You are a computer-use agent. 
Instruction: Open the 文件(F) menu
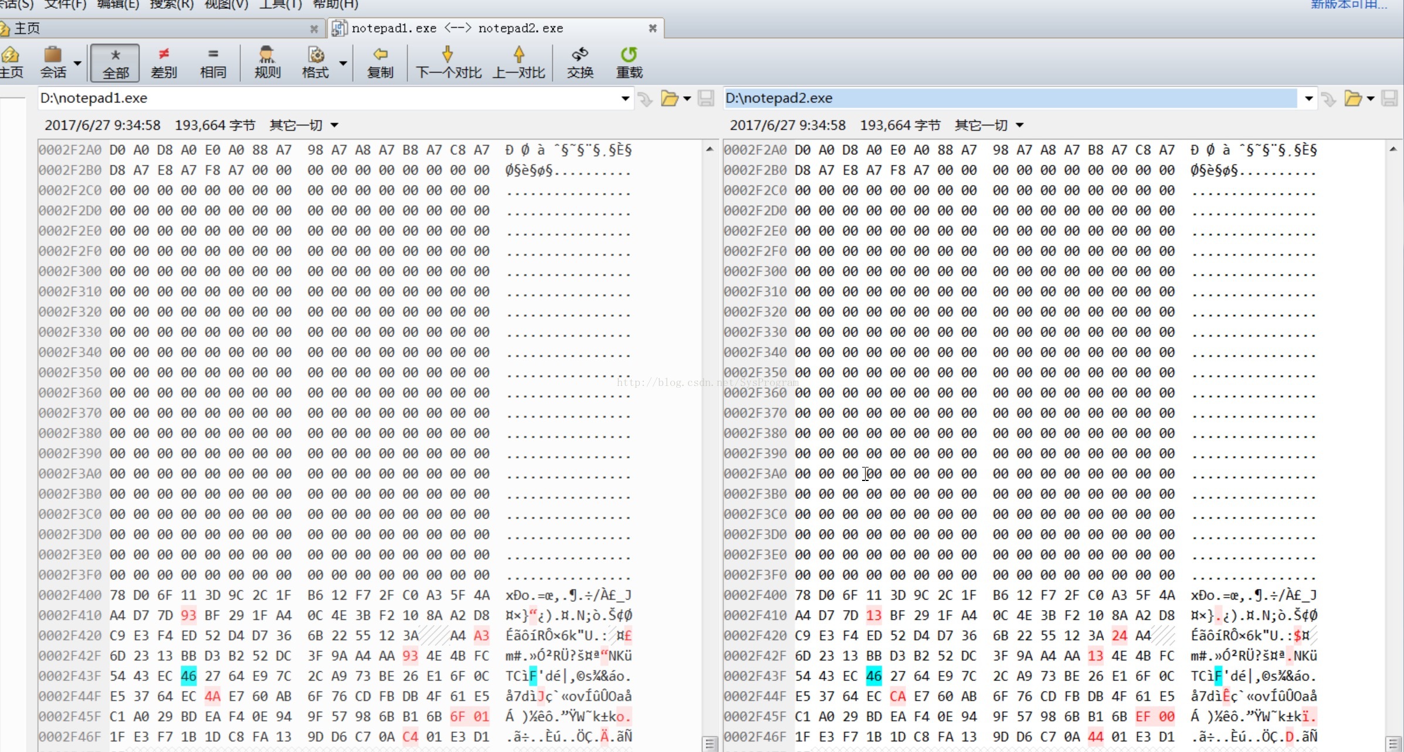[65, 4]
